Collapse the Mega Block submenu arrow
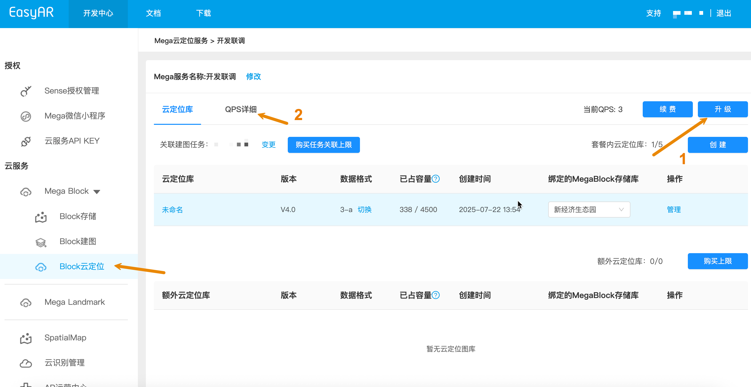This screenshot has width=751, height=387. coord(97,191)
